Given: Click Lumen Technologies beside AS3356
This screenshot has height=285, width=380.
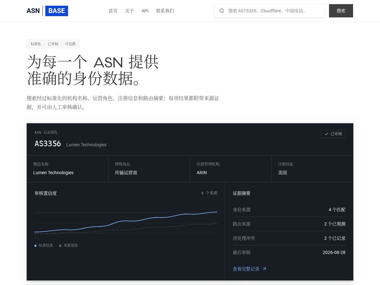Looking at the screenshot, I should [x=86, y=145].
